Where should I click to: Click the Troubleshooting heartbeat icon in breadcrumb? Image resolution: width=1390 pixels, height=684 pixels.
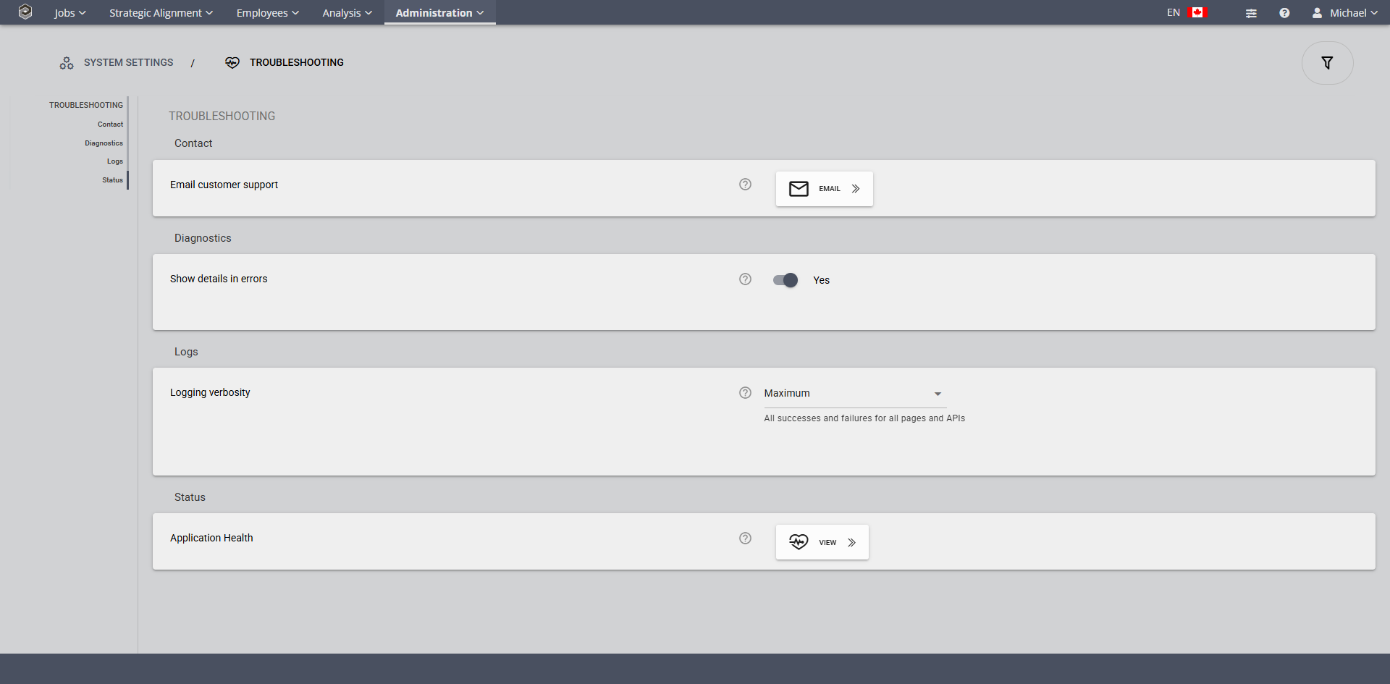232,62
